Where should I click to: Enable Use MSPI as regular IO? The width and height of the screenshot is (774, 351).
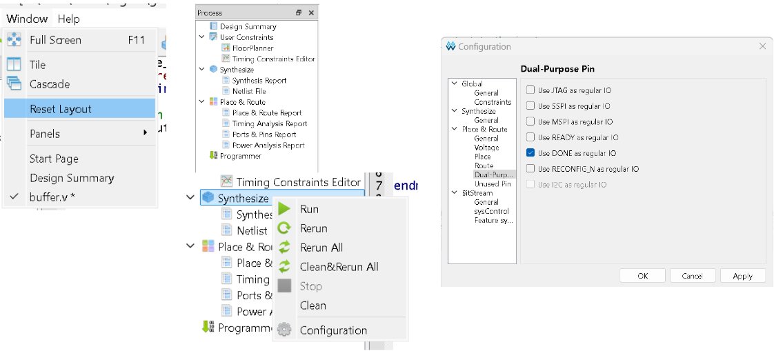[530, 121]
